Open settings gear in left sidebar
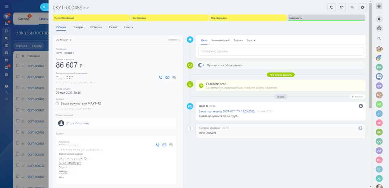This screenshot has height=188, width=389. coord(6,99)
